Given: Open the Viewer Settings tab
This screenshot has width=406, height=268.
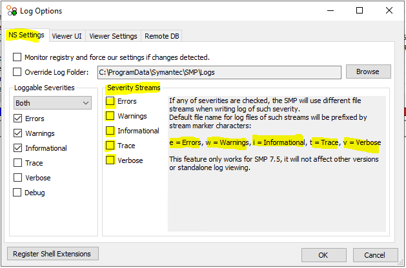Looking at the screenshot, I should tap(113, 36).
